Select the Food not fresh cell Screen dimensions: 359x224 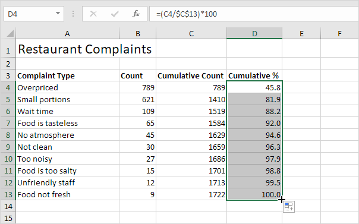pyautogui.click(x=67, y=194)
